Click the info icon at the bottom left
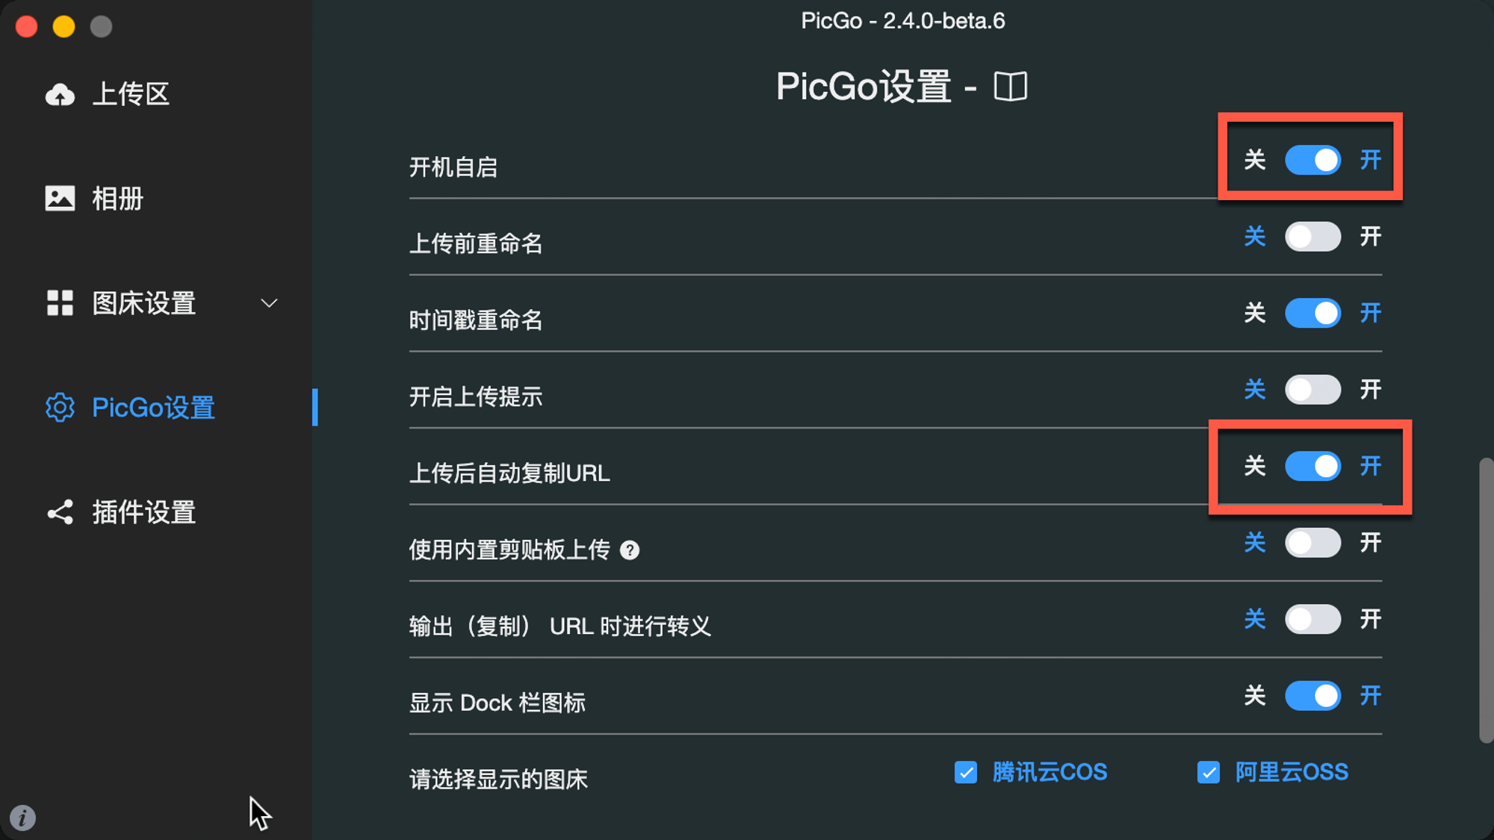 click(x=22, y=818)
